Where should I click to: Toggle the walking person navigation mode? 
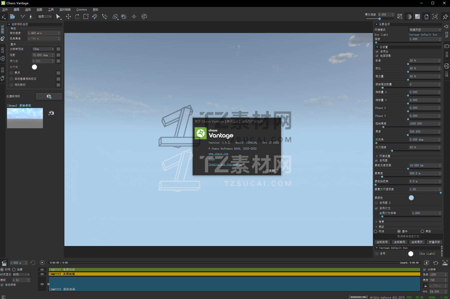point(31,16)
